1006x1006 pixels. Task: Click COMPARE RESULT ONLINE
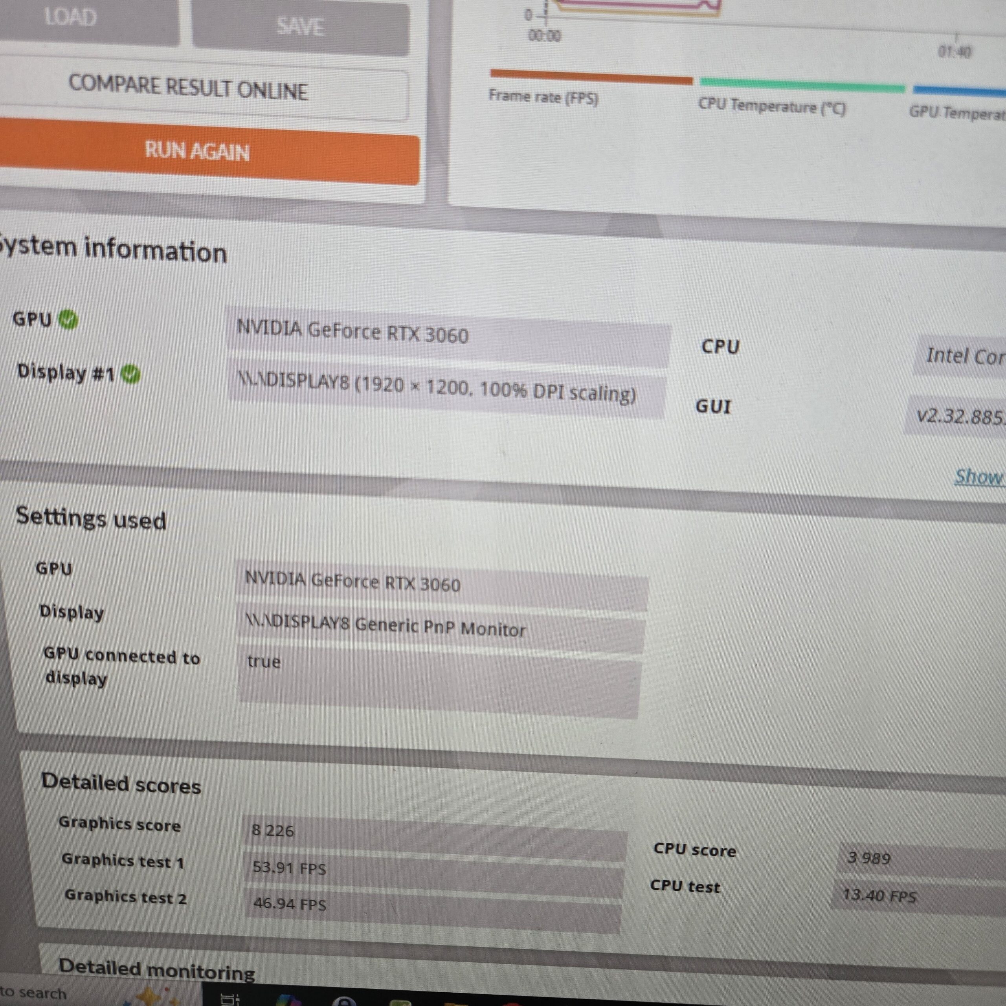click(x=189, y=88)
